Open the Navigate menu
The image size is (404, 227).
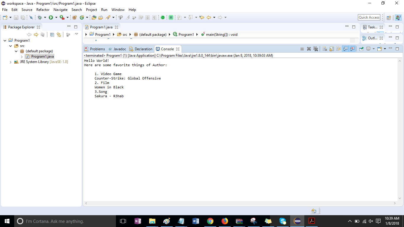click(60, 10)
